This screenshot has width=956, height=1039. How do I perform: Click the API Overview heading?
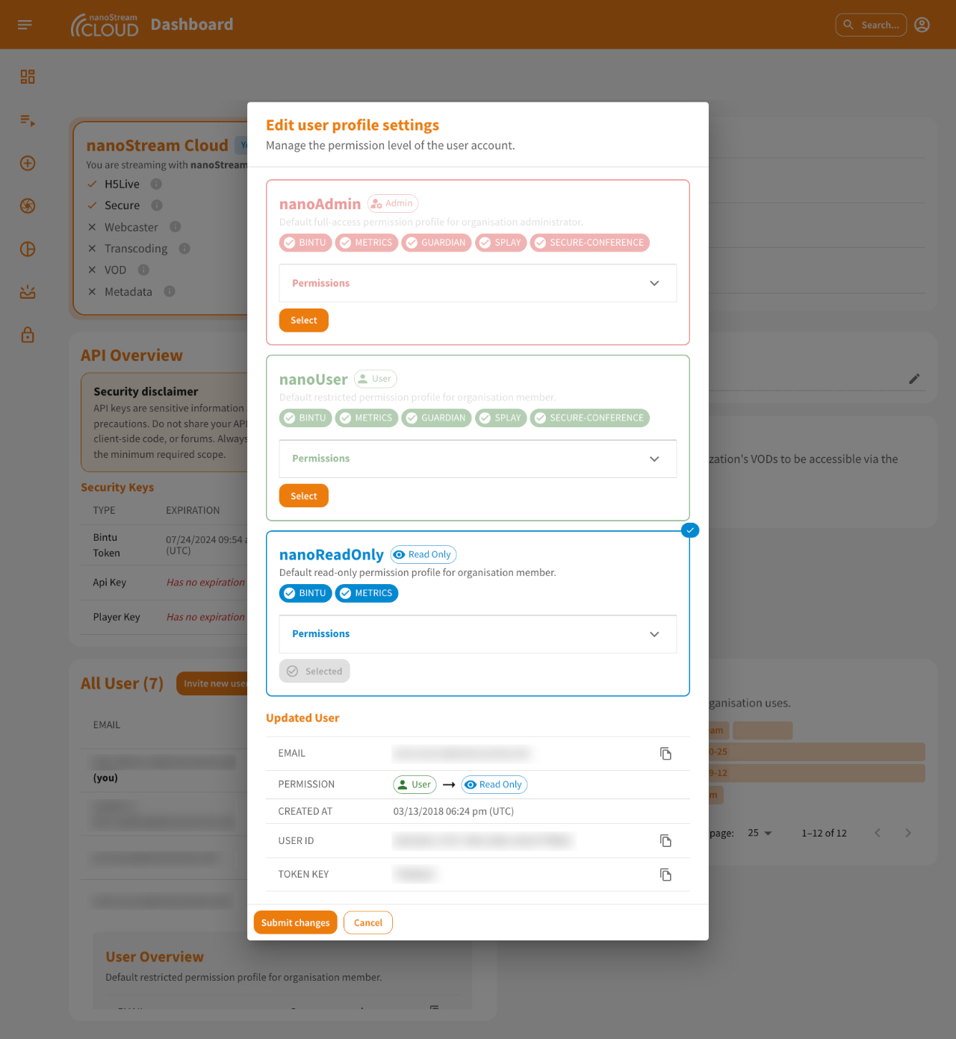(x=131, y=356)
